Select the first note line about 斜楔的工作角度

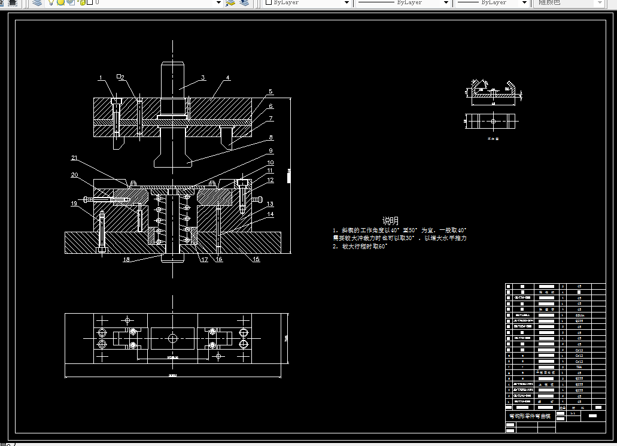(x=399, y=230)
